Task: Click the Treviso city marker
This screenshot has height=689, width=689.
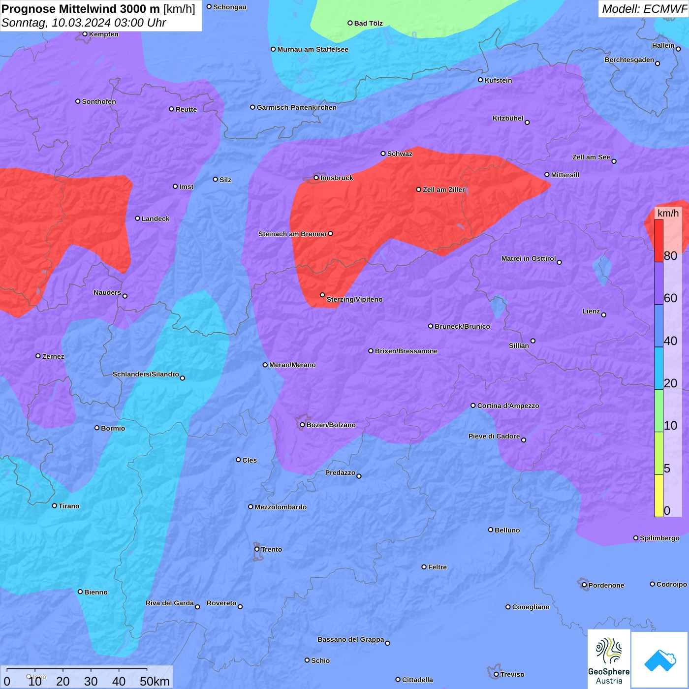Action: click(x=497, y=674)
